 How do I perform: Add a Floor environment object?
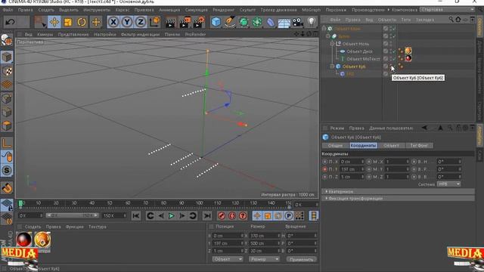click(x=284, y=23)
